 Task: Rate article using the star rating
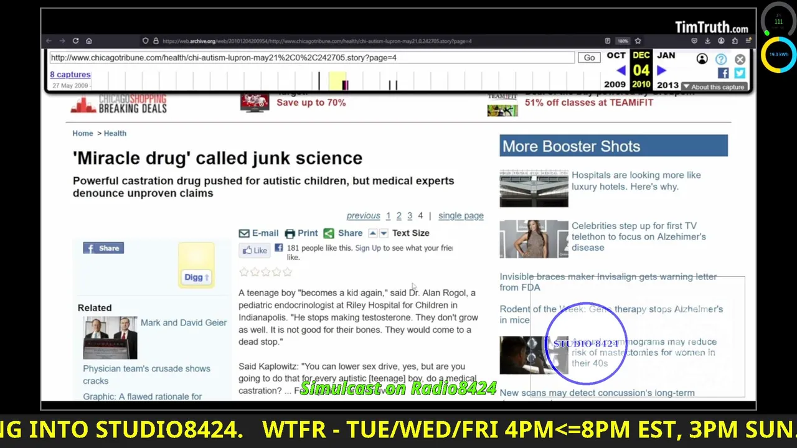click(x=265, y=272)
